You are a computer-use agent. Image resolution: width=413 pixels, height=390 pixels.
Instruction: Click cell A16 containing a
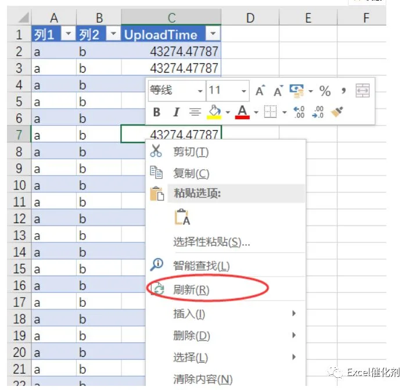(x=54, y=285)
